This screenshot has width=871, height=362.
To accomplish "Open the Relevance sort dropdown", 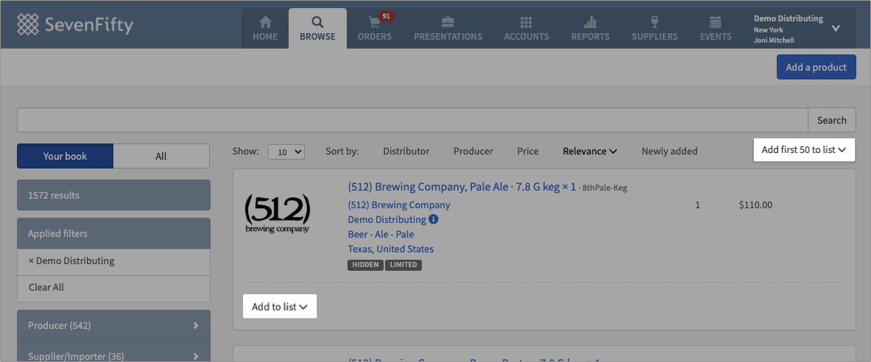I will click(x=590, y=151).
